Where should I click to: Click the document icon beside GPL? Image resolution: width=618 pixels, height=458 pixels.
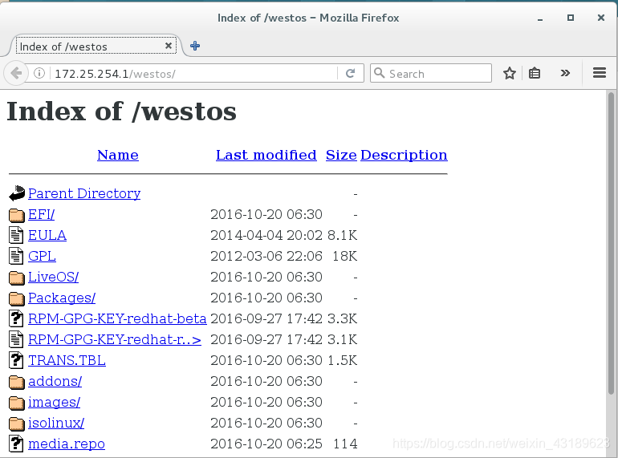click(x=16, y=256)
